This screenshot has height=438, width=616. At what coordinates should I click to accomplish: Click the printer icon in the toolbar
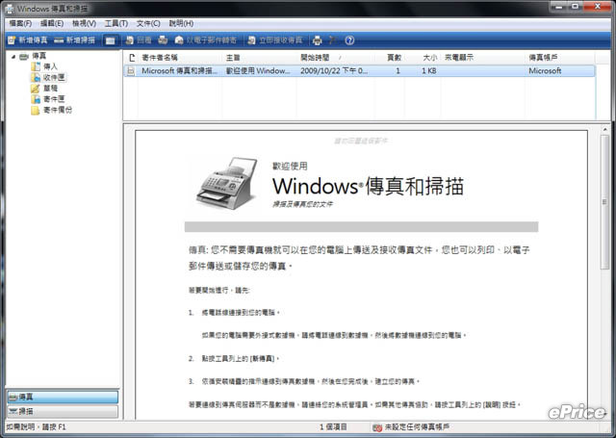[317, 40]
